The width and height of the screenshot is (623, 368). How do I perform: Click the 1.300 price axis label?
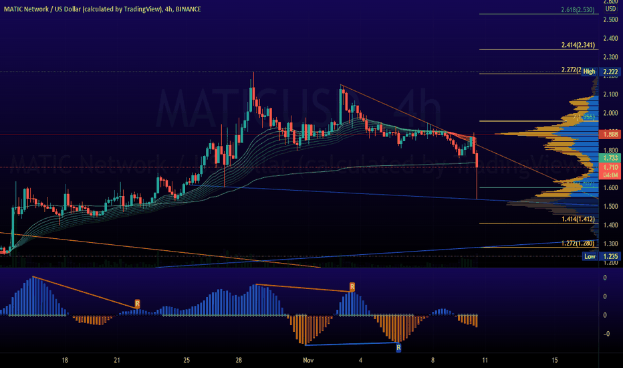611,244
